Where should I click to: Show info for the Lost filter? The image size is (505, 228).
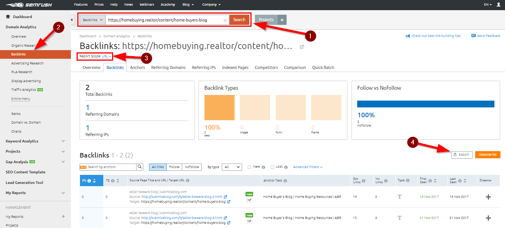pos(286,167)
